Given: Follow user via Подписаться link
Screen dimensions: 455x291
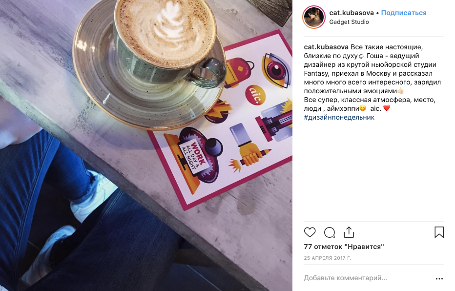Looking at the screenshot, I should [x=404, y=13].
